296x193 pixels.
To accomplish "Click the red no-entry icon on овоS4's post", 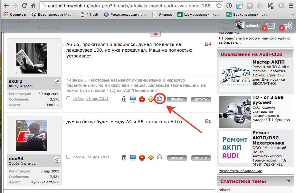I will pos(142,158).
